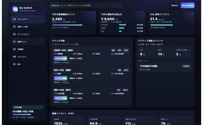Viewport: 203px width, 125px height.
Task: Click the CO₂ 削減インパクト card title
Action: (160, 15)
